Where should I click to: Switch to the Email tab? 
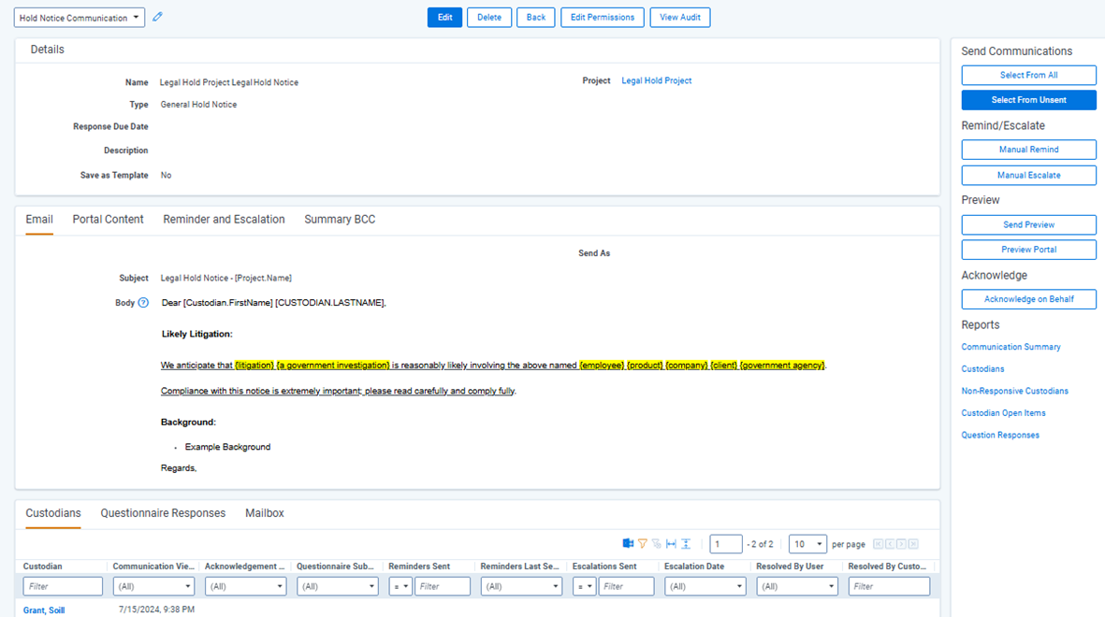coord(39,219)
